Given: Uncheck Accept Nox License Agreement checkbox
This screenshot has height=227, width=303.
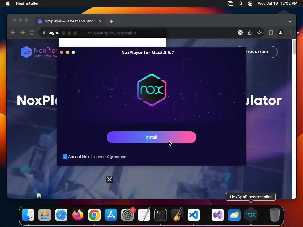Looking at the screenshot, I should coord(65,157).
